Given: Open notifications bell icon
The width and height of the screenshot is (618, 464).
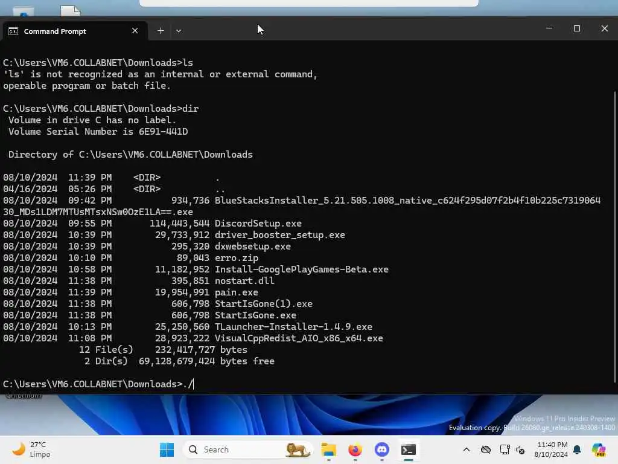Looking at the screenshot, I should [577, 449].
